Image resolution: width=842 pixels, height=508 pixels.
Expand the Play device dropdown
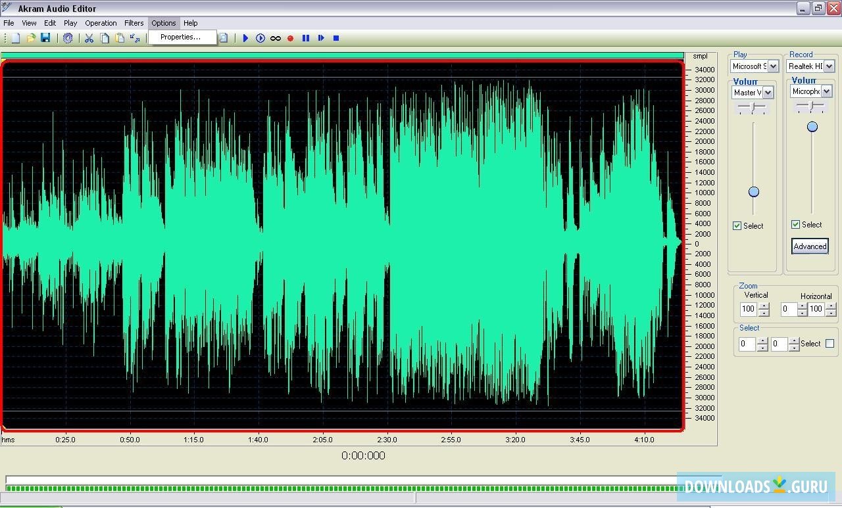[x=773, y=66]
